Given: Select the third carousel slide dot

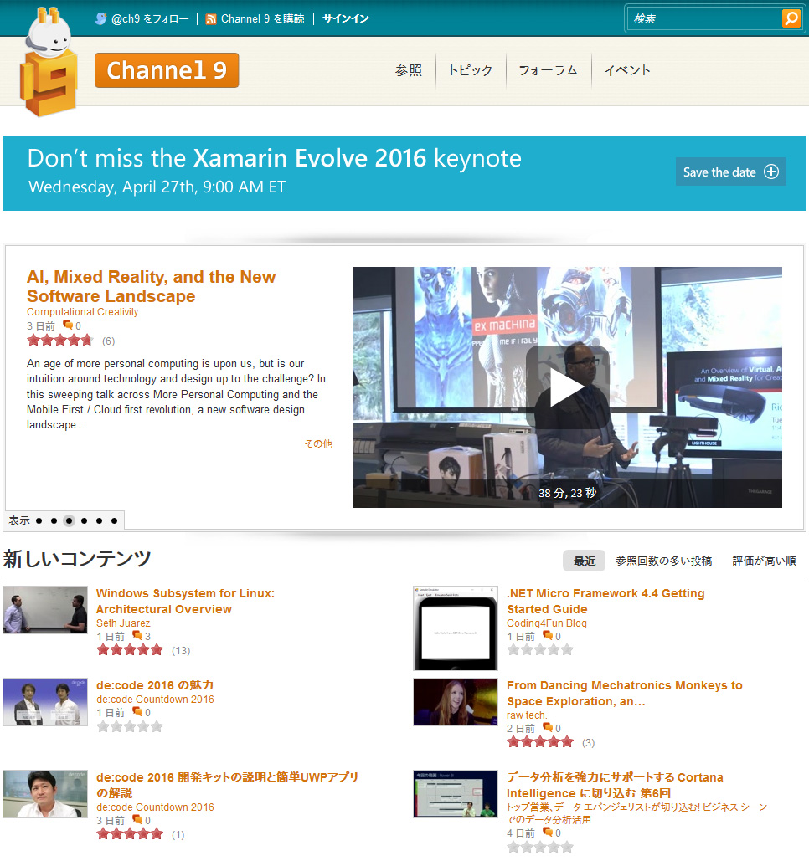Looking at the screenshot, I should click(69, 520).
